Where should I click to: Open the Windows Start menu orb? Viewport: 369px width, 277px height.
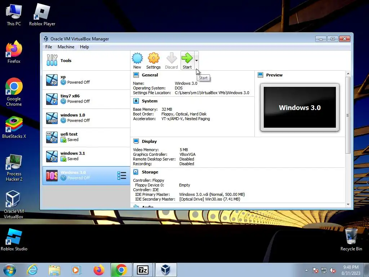10,270
